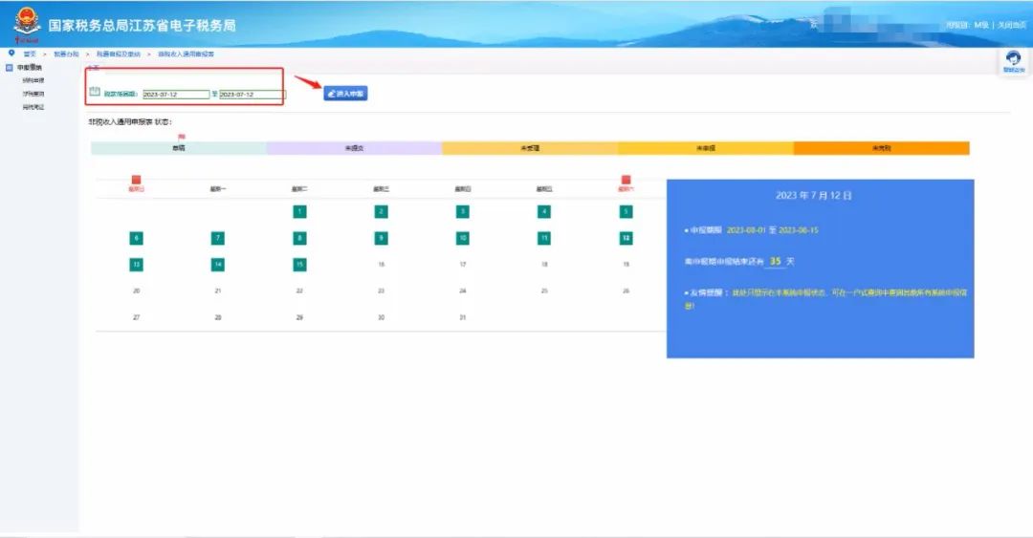This screenshot has height=538, width=1033.
Task: Select the first submenu item under 申报缴纳
Action: pyautogui.click(x=33, y=80)
